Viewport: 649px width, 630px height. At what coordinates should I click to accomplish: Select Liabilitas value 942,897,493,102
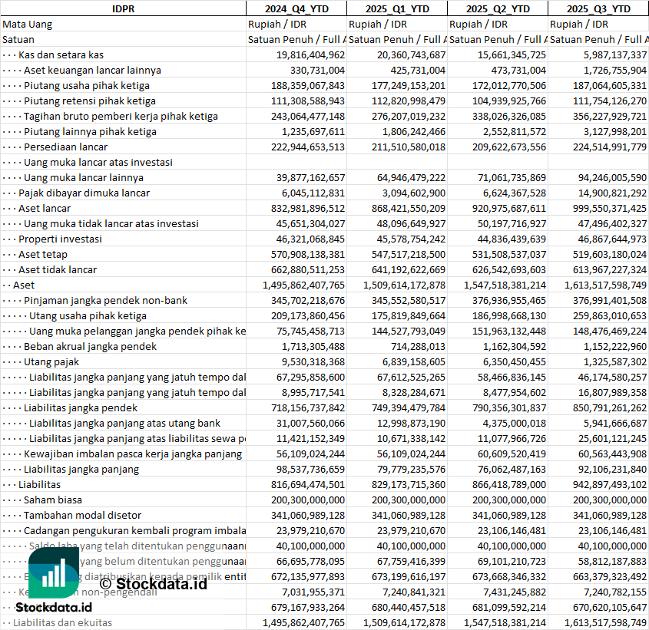tap(609, 484)
